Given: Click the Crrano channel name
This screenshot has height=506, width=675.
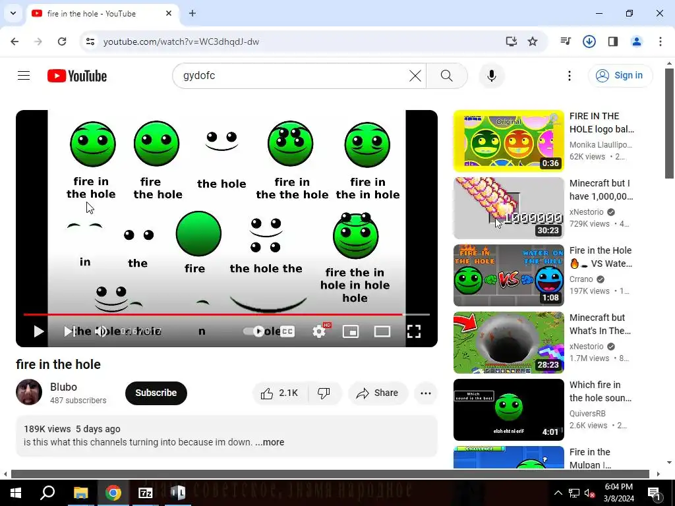Looking at the screenshot, I should (581, 279).
